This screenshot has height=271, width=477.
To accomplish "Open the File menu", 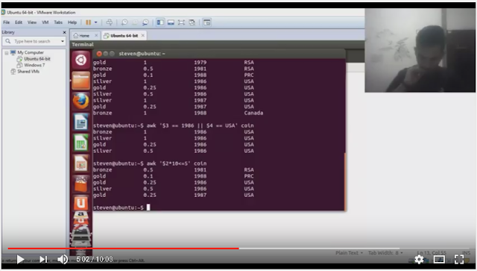I will coord(7,22).
